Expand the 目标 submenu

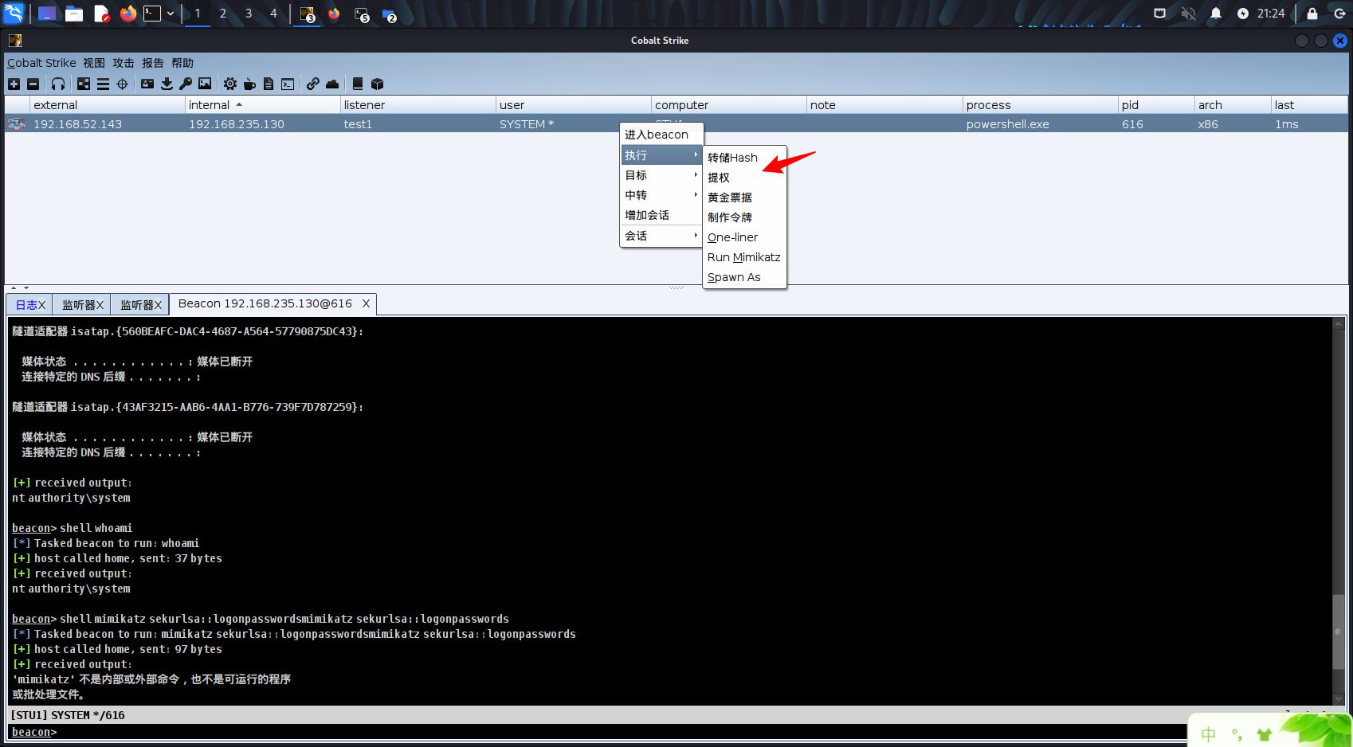[661, 175]
